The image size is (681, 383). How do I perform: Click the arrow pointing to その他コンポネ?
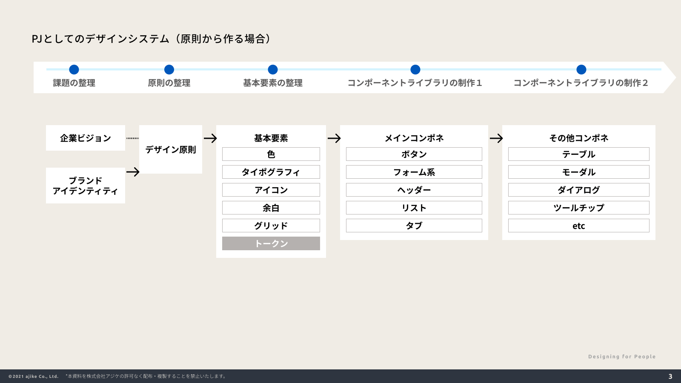[496, 138]
